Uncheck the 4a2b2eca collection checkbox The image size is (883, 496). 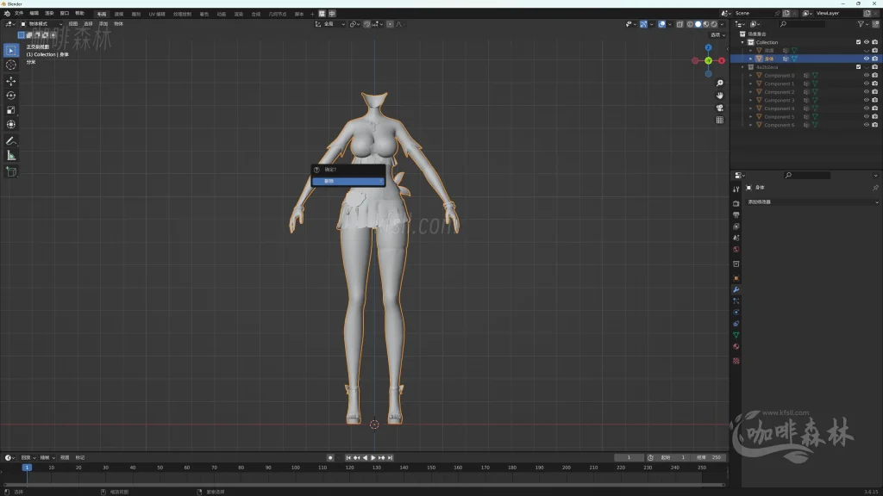tap(858, 67)
